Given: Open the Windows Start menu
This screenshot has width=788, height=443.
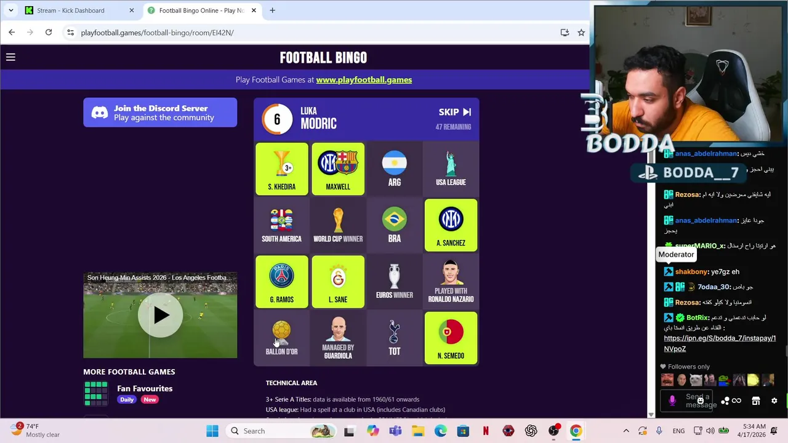Looking at the screenshot, I should [x=212, y=431].
